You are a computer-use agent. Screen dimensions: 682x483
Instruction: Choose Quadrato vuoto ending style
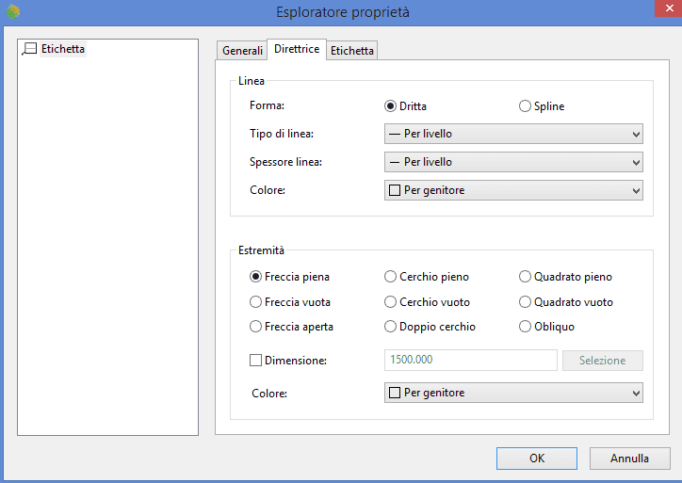click(526, 302)
